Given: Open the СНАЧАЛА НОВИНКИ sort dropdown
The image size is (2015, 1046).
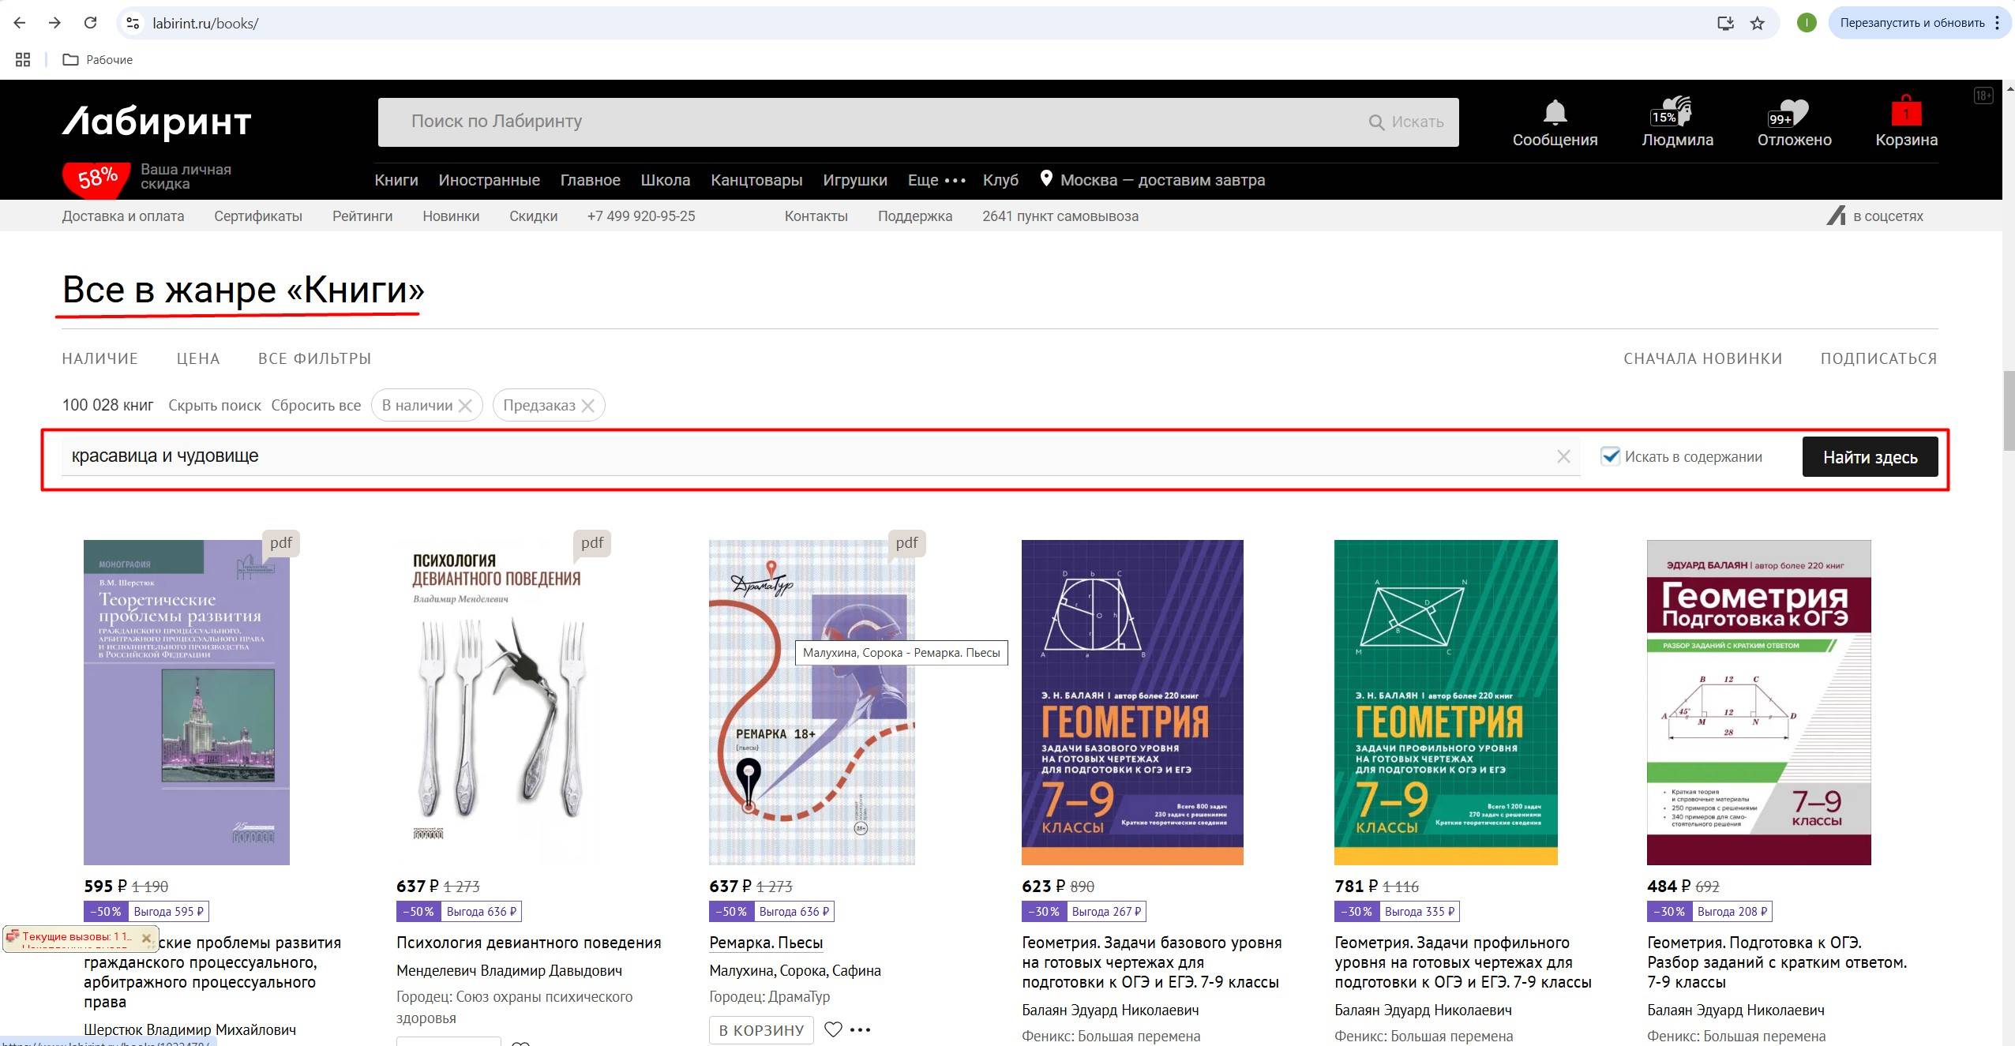Looking at the screenshot, I should pyautogui.click(x=1703, y=358).
